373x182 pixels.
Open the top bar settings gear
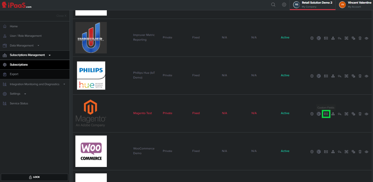pos(284,4)
